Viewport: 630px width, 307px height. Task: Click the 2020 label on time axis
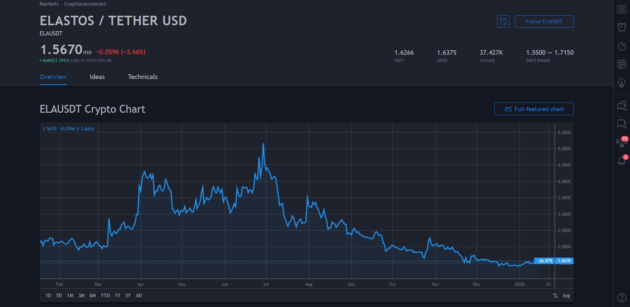(519, 284)
